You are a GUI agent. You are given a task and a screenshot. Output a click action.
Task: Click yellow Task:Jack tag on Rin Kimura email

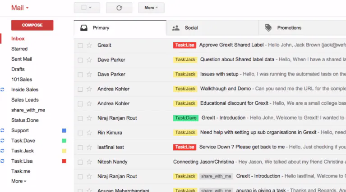185,132
